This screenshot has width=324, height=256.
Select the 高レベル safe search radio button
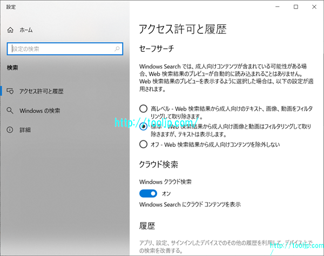(x=143, y=109)
